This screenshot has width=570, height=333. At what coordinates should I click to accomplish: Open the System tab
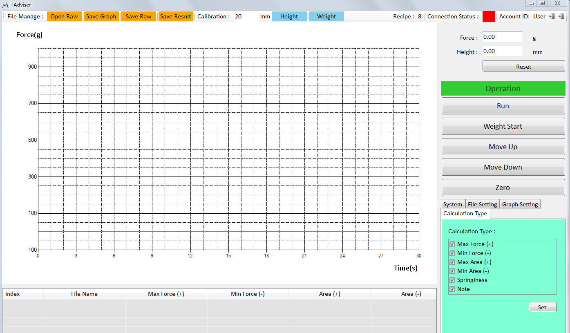pos(453,204)
